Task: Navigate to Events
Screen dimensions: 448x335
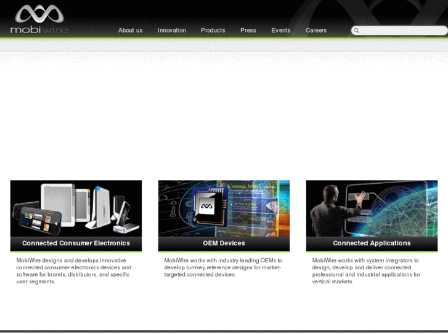Action: tap(280, 30)
